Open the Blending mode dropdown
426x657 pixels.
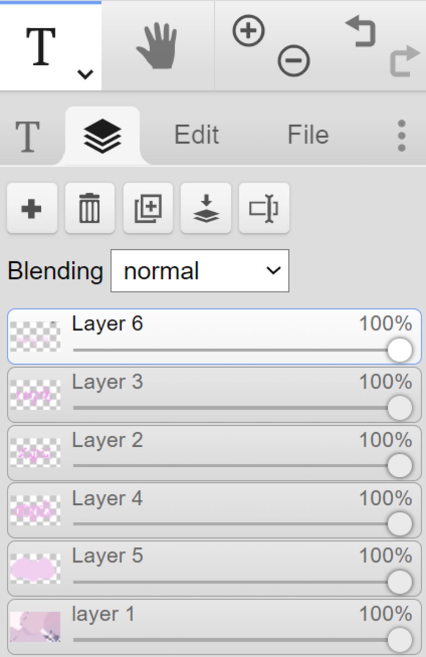point(200,271)
